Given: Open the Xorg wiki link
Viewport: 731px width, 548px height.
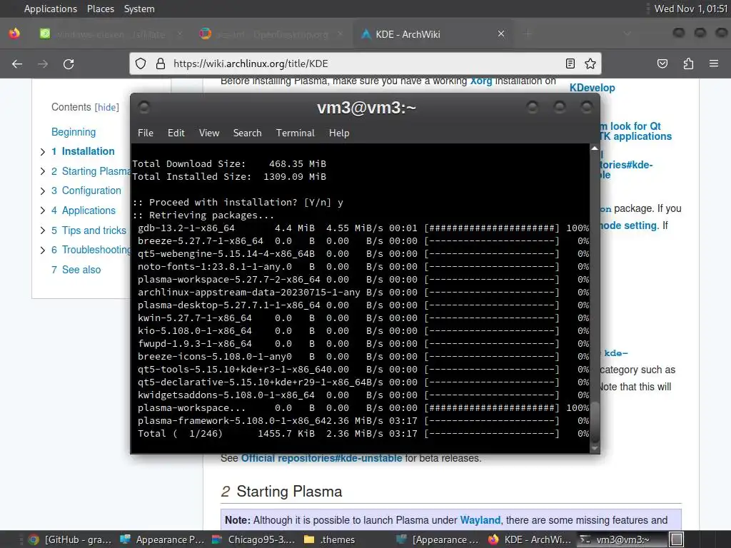Looking at the screenshot, I should tap(481, 81).
